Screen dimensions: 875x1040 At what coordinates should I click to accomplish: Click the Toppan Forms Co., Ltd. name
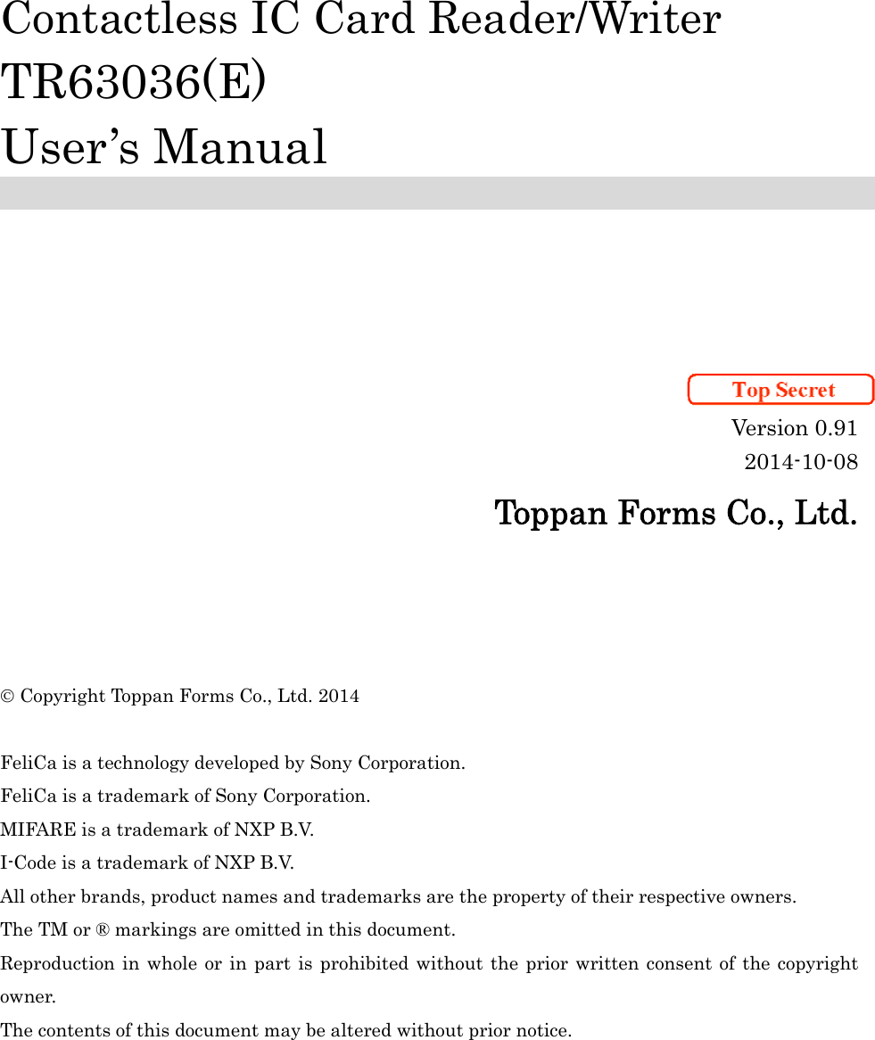point(677,514)
